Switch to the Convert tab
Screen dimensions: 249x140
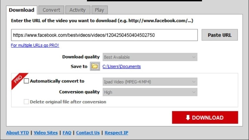click(x=51, y=10)
